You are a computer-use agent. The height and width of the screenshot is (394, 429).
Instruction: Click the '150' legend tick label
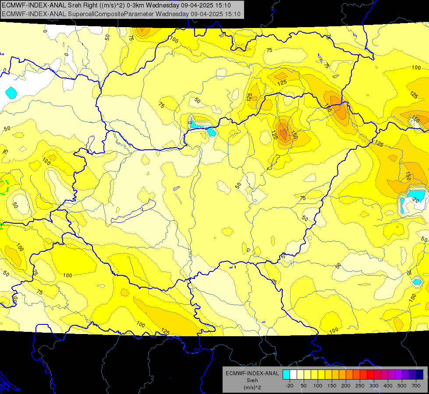coord(332,386)
